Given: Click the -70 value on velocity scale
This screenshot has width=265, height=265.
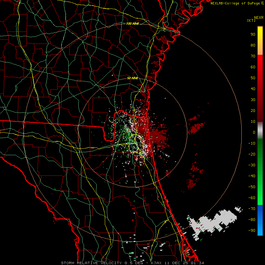Looking at the screenshot, I should [x=252, y=209].
